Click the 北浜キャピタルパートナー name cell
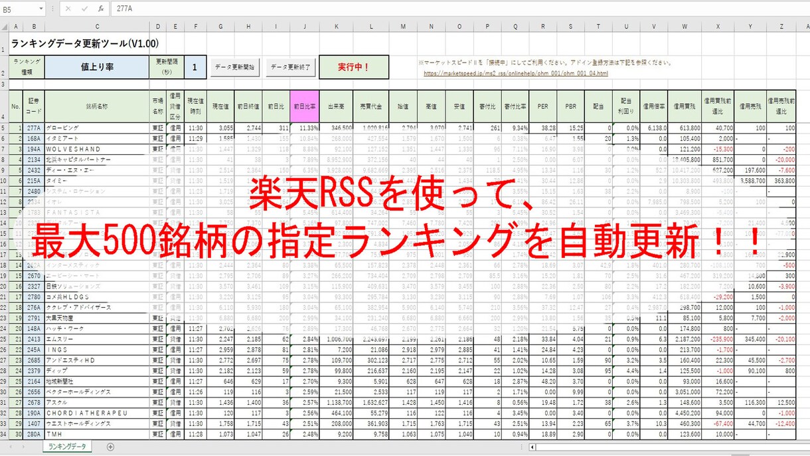Image resolution: width=810 pixels, height=456 pixels. tap(97, 160)
